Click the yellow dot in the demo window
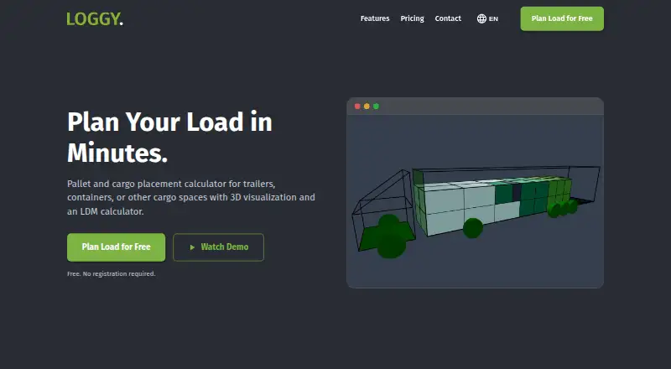671x369 pixels. click(x=367, y=107)
